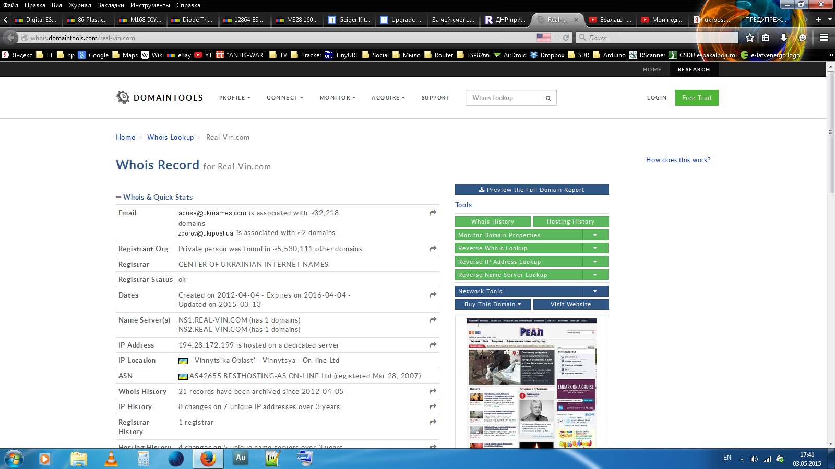This screenshot has width=835, height=469.
Task: Expand the ACQUIRE navigation dropdown
Action: (388, 97)
